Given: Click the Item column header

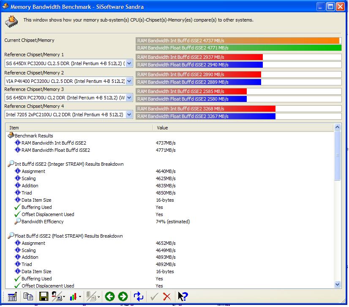Looking at the screenshot, I should (x=79, y=128).
